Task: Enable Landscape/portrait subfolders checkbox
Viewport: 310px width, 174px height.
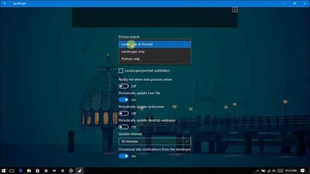Action: pyautogui.click(x=121, y=71)
